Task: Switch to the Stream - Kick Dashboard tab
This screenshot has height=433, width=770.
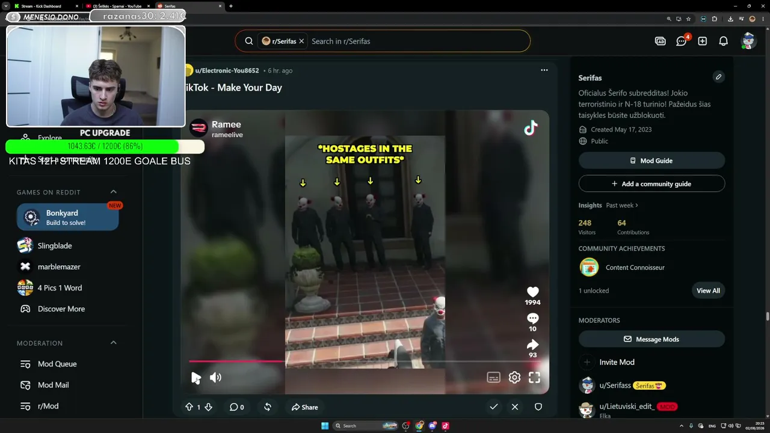Action: [45, 6]
